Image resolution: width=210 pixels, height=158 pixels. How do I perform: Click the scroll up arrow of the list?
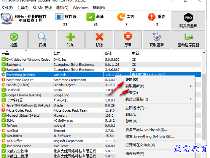point(204,53)
